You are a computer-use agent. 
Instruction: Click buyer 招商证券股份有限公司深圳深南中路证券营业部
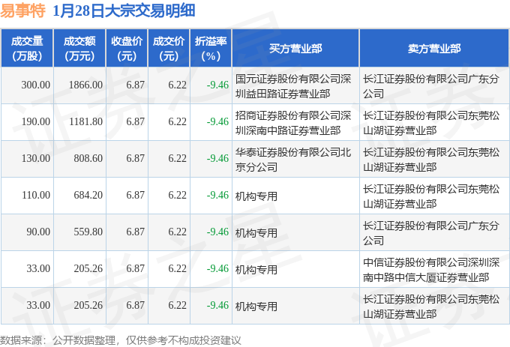tap(293, 123)
